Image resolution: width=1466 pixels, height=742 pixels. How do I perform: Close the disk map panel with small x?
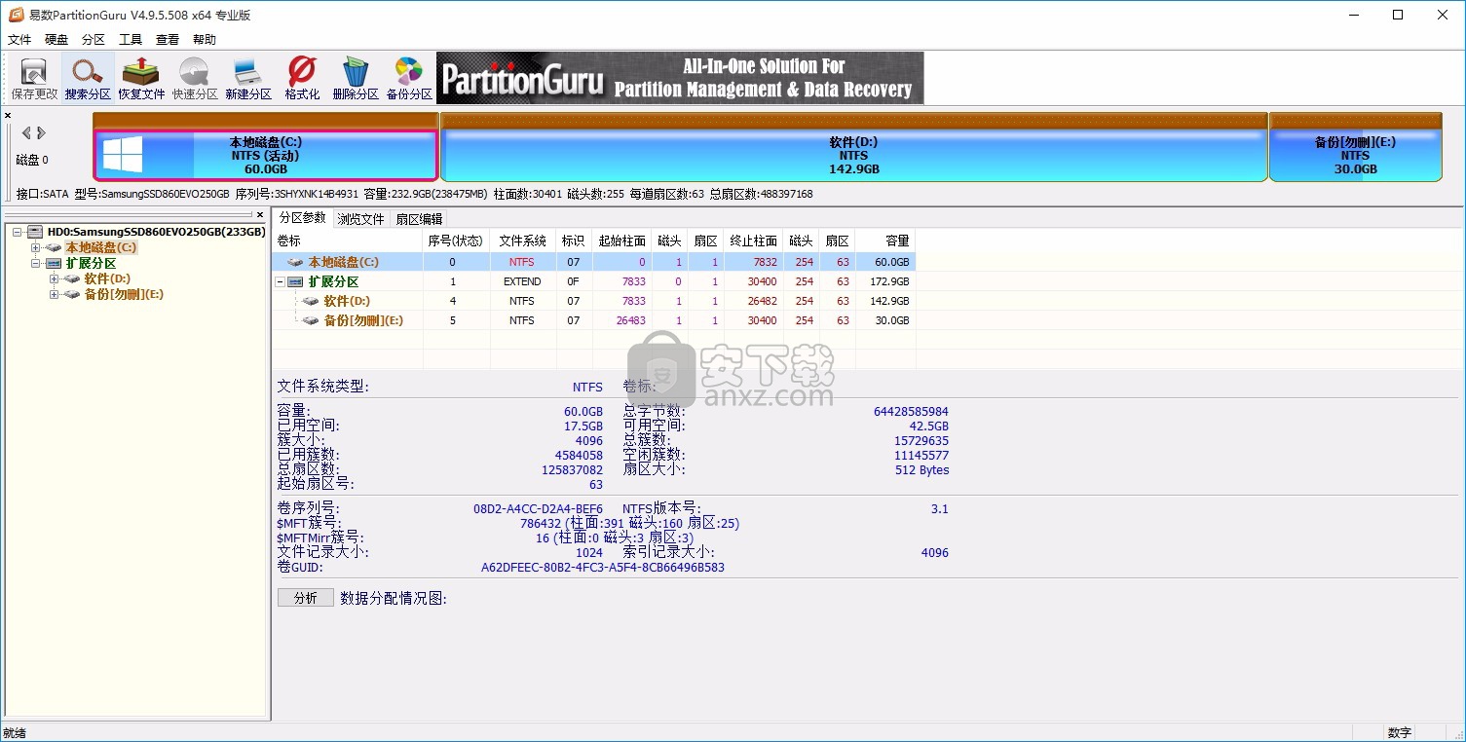coord(8,116)
